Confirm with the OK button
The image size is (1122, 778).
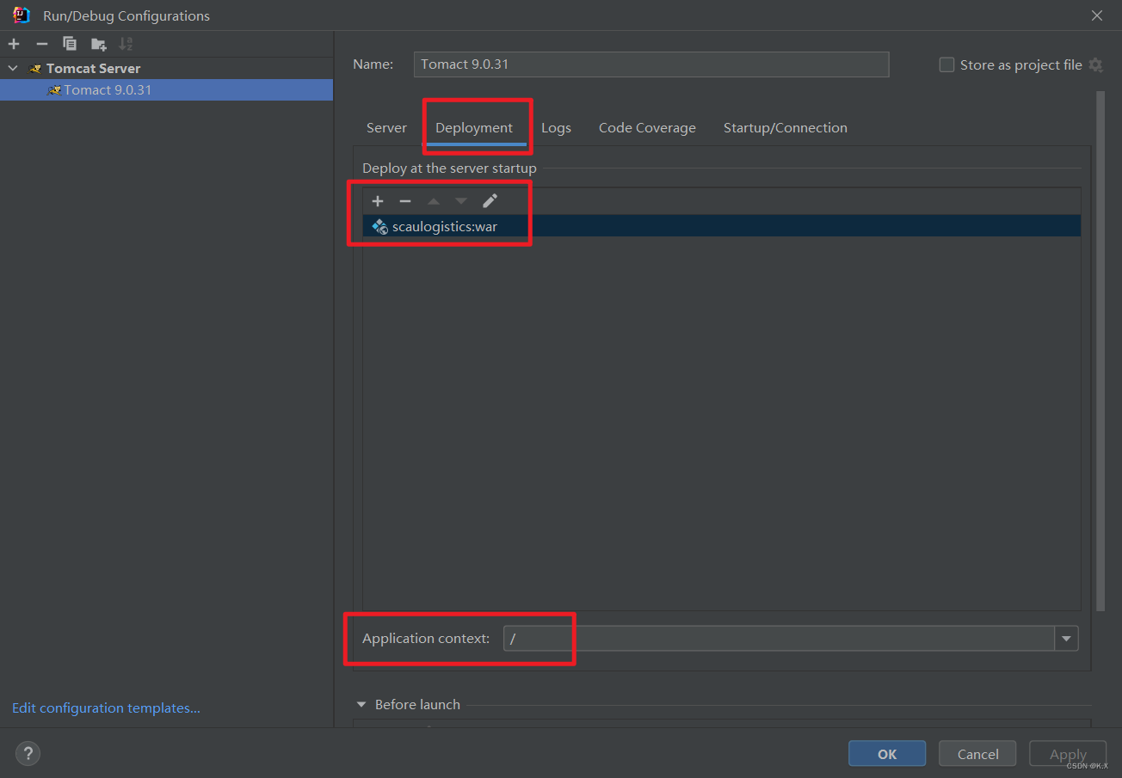(x=887, y=754)
